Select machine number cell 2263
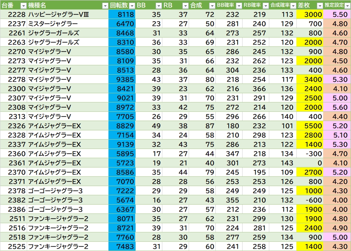This screenshot has height=251, width=351. 13,42
